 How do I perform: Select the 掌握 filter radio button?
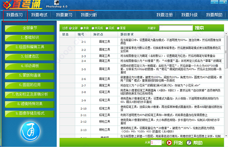tap(118, 28)
